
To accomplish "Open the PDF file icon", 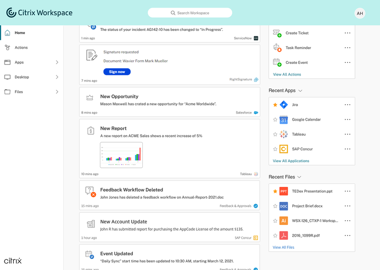I will pyautogui.click(x=284, y=236).
